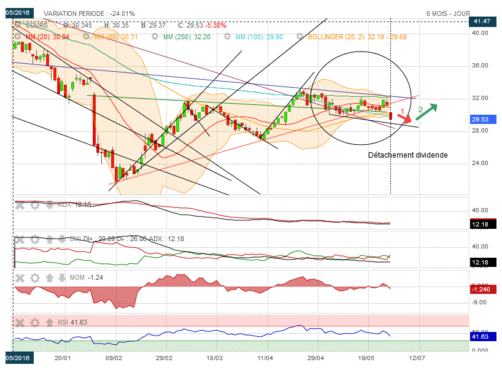Viewport: 502px width, 370px height.
Task: Click the 'Détachement dividende' annotation text
Action: click(x=408, y=155)
